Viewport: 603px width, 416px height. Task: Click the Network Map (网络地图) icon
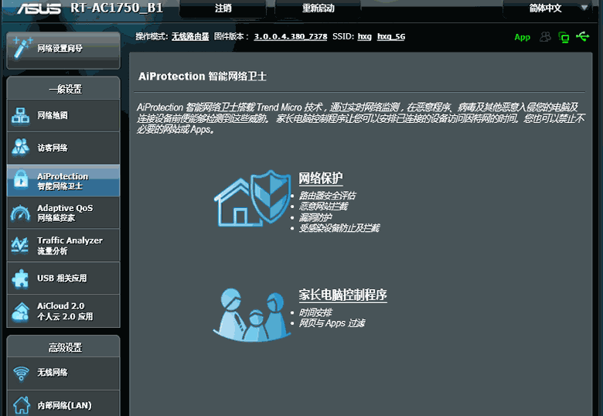point(20,116)
